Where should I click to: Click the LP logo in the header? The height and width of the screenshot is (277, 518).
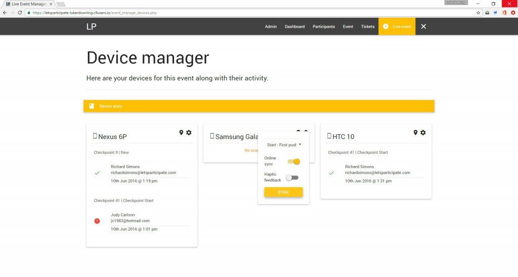(92, 26)
